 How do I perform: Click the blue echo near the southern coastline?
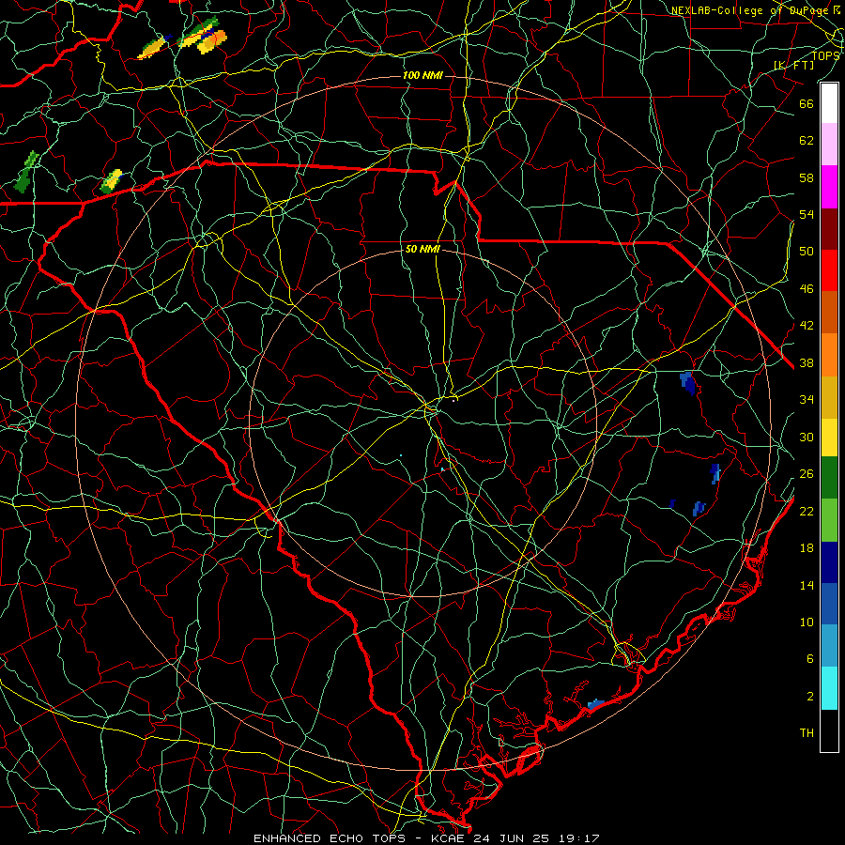(x=596, y=704)
